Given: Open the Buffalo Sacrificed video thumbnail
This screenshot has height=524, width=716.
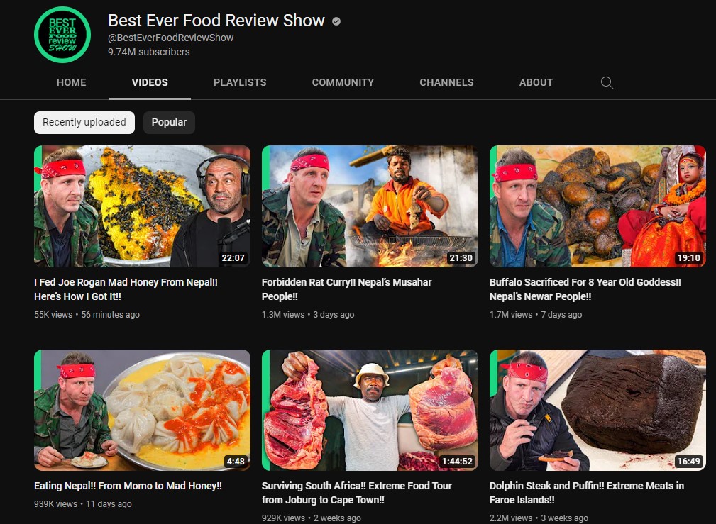Looking at the screenshot, I should (597, 206).
